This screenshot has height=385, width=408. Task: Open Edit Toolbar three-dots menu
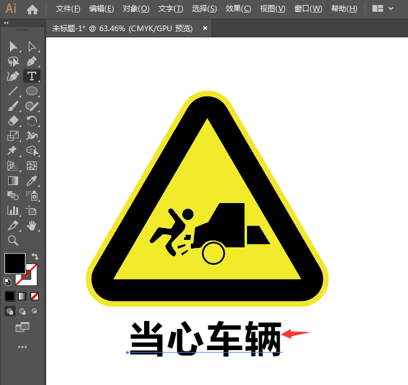tap(22, 347)
